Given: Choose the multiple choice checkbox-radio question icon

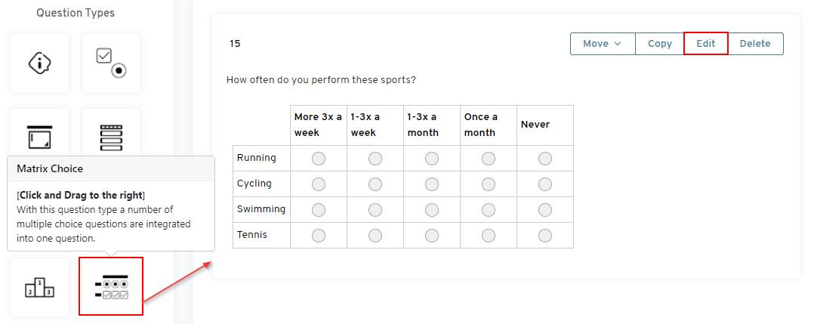Looking at the screenshot, I should pyautogui.click(x=111, y=63).
